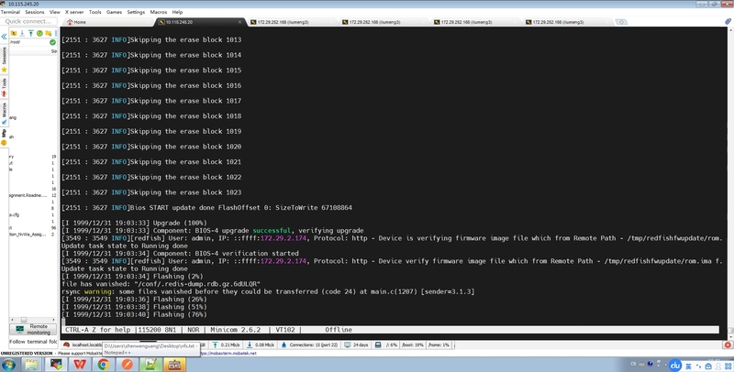Focus the Quick connect search field
Screen dimensions: 734x372
tap(28, 21)
